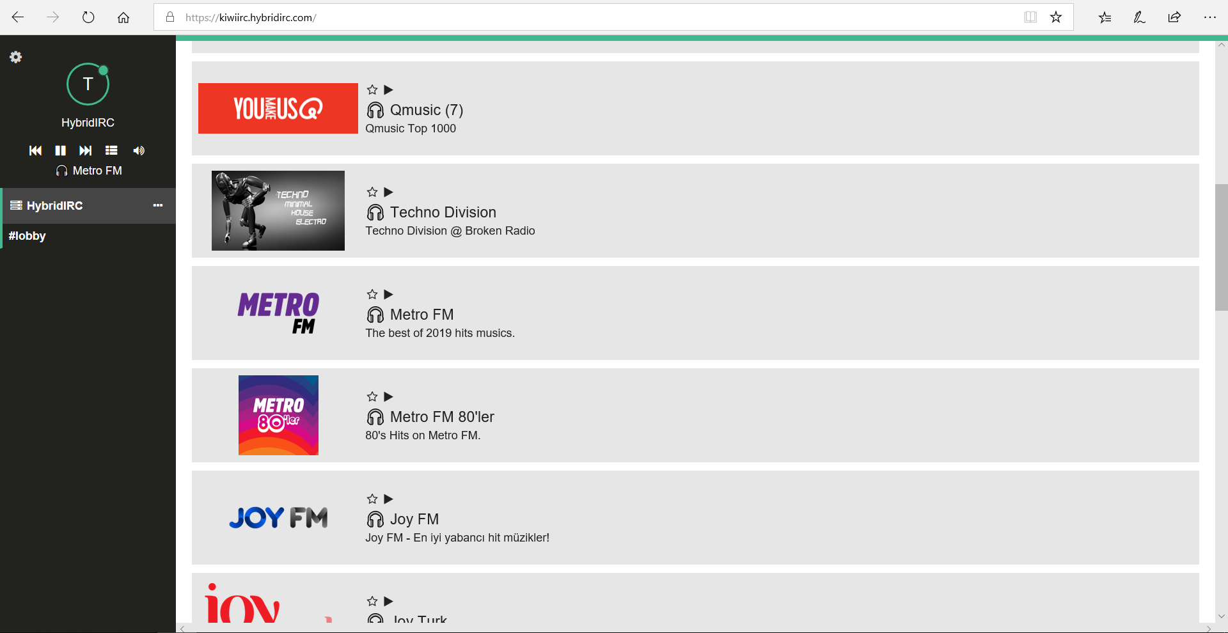Play the Joy FM station
Image resolution: width=1228 pixels, height=633 pixels.
pyautogui.click(x=388, y=499)
